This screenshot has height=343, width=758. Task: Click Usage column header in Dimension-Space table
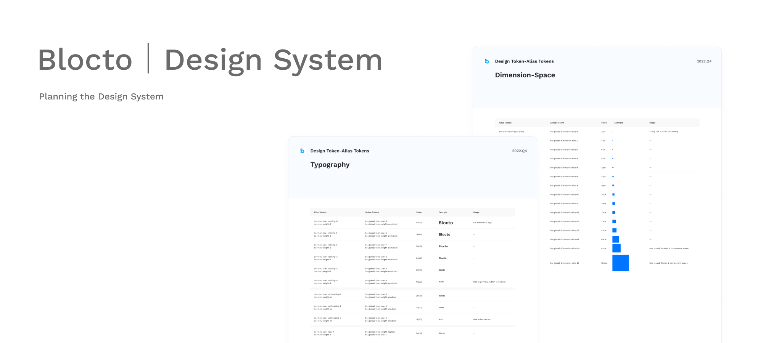pyautogui.click(x=652, y=123)
